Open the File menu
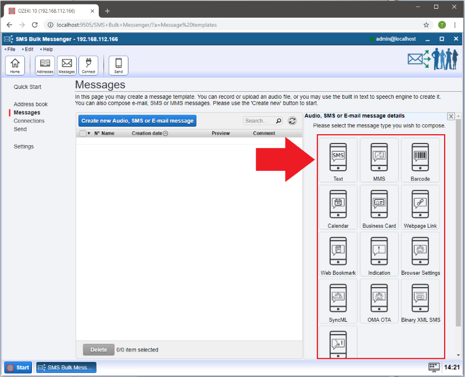This screenshot has width=465, height=377. [11, 49]
